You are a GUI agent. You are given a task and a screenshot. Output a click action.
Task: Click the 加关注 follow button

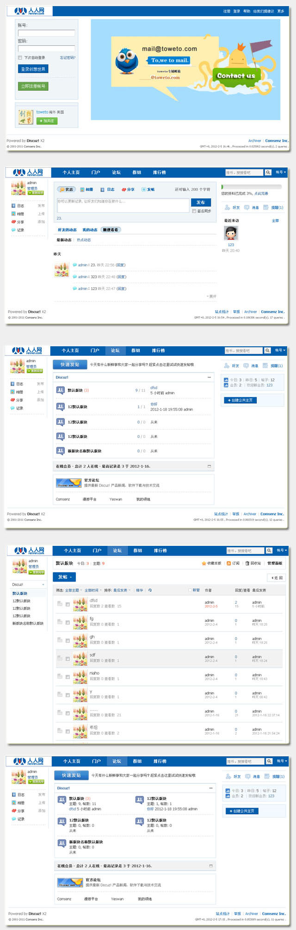[x=47, y=121]
